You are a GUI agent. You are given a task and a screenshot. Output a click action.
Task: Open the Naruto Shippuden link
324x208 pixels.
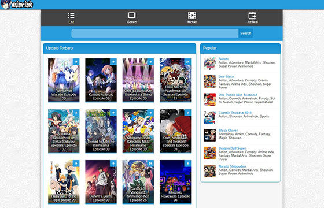(232, 166)
